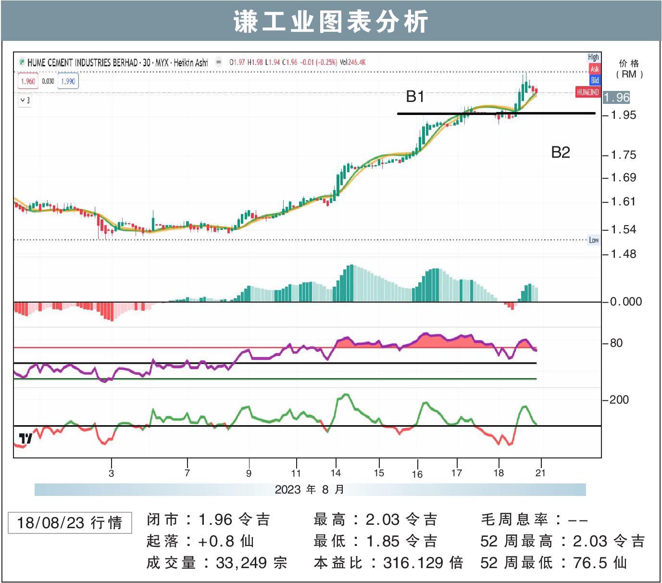Click the 本益比 316.129 倍 text
This screenshot has width=662, height=583.
[388, 563]
